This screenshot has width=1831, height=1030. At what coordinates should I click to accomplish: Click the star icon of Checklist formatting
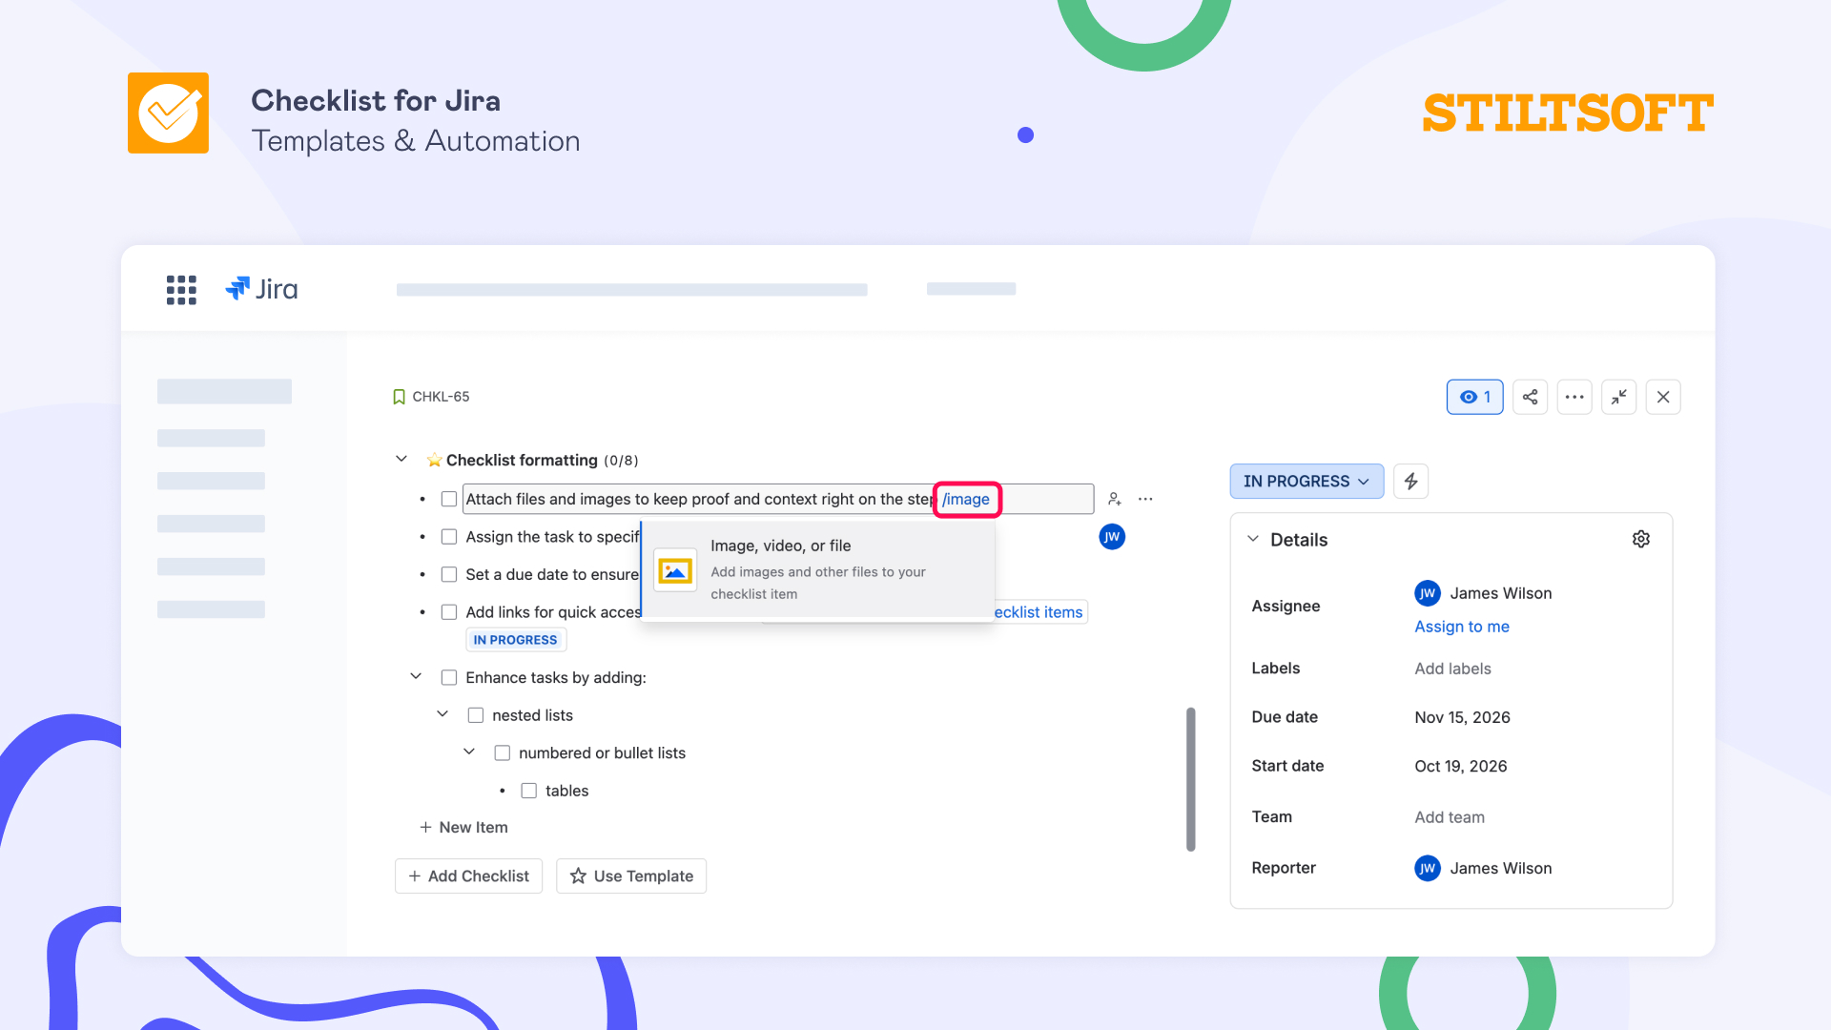tap(434, 461)
